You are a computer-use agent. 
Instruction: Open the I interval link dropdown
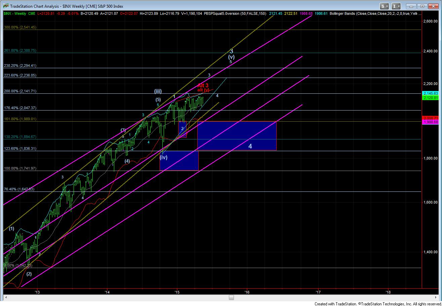397,6
